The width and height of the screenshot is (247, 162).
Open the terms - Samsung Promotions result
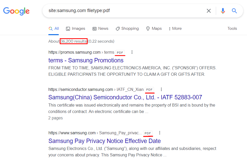86,60
